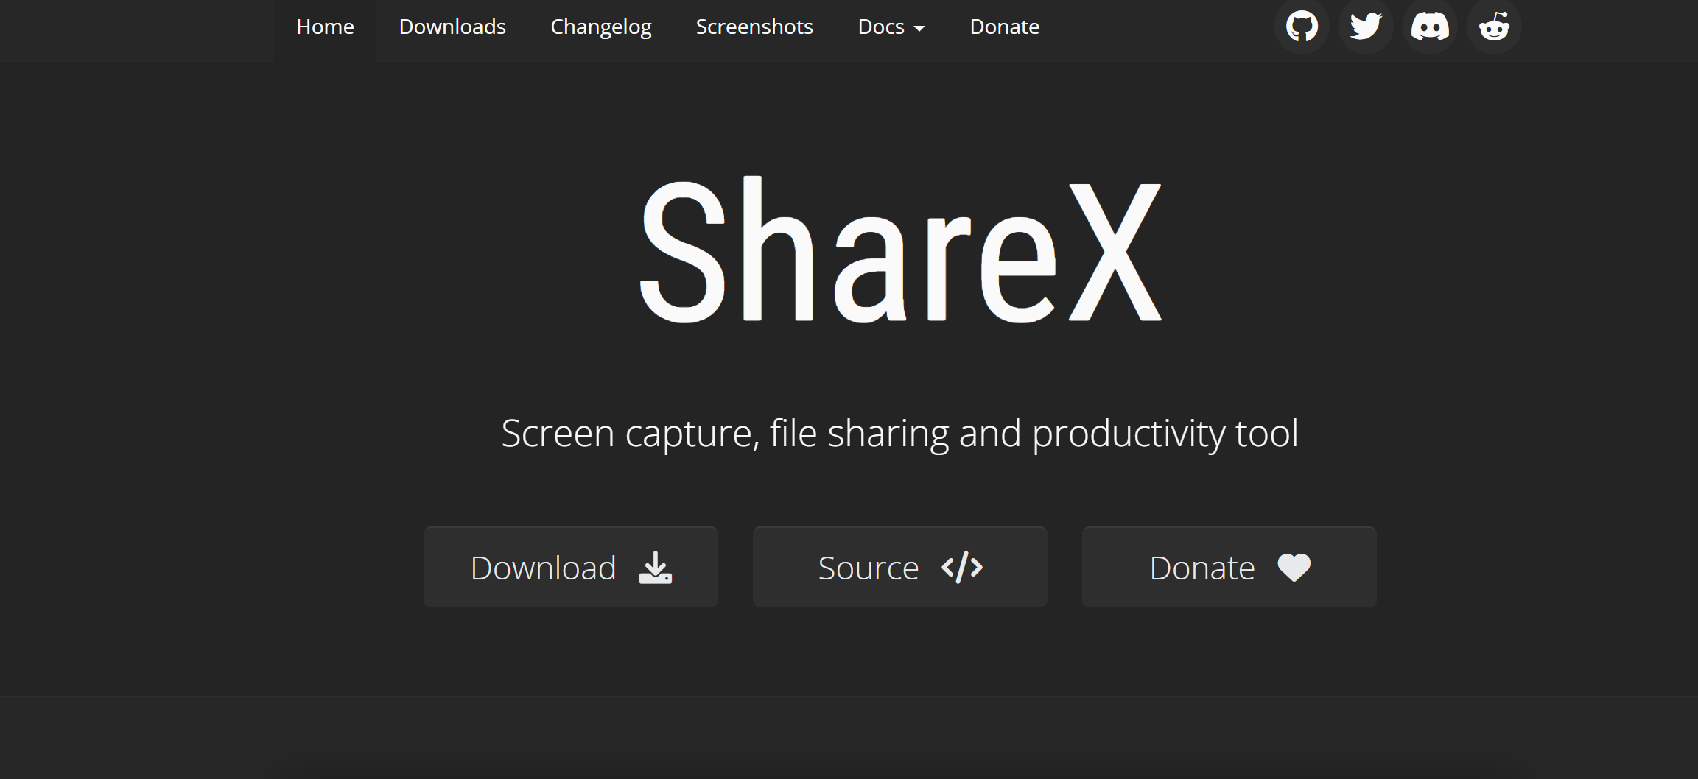The width and height of the screenshot is (1698, 779).
Task: Go to the Home nav tab
Action: [325, 27]
